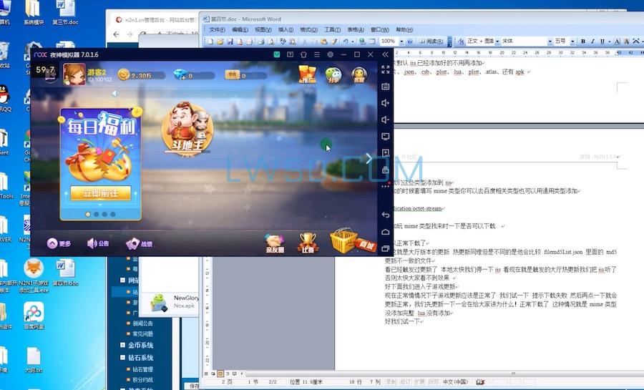The height and width of the screenshot is (390, 644).
Task: Open Word 文件 menu
Action: 217,29
